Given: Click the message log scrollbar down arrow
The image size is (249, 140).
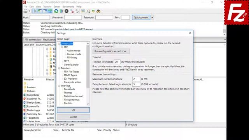Looking at the screenshot, I should [x=224, y=34].
